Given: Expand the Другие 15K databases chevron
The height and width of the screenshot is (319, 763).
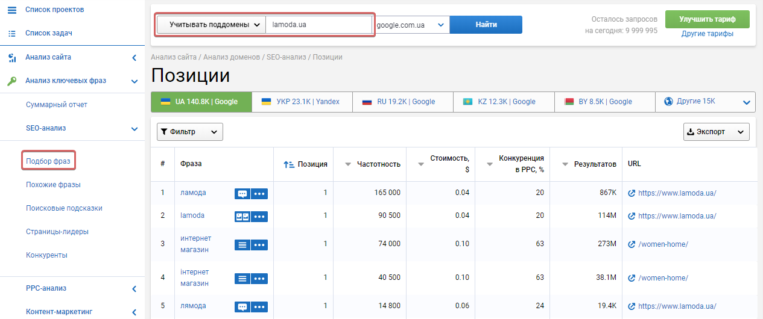Looking at the screenshot, I should 747,102.
